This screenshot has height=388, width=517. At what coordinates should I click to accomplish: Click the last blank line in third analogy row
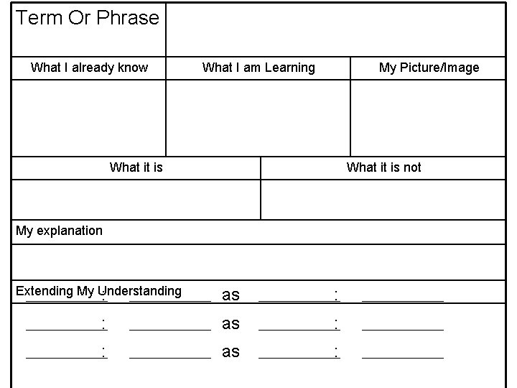tap(403, 357)
